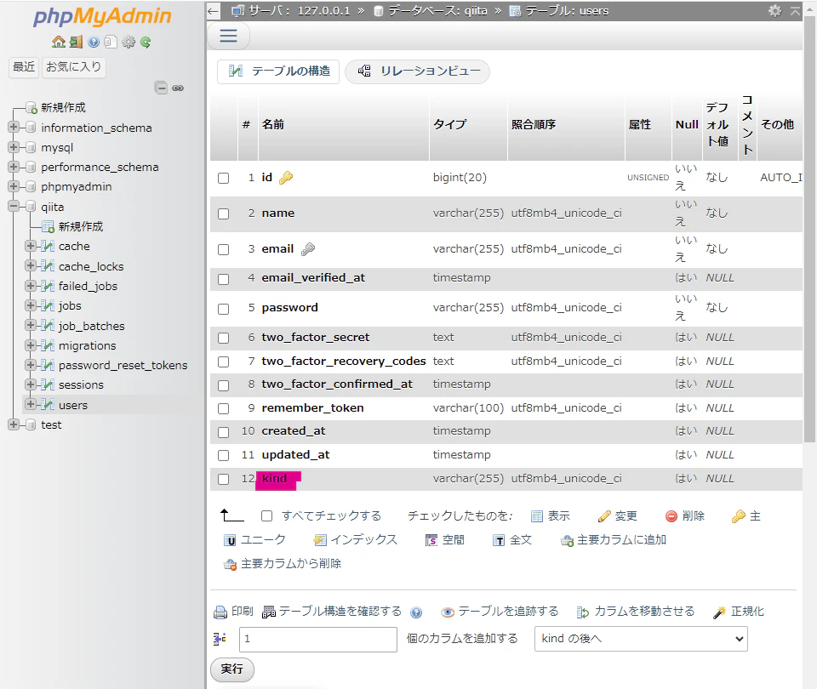Expand the mysql database node
This screenshot has width=817, height=689.
14,147
